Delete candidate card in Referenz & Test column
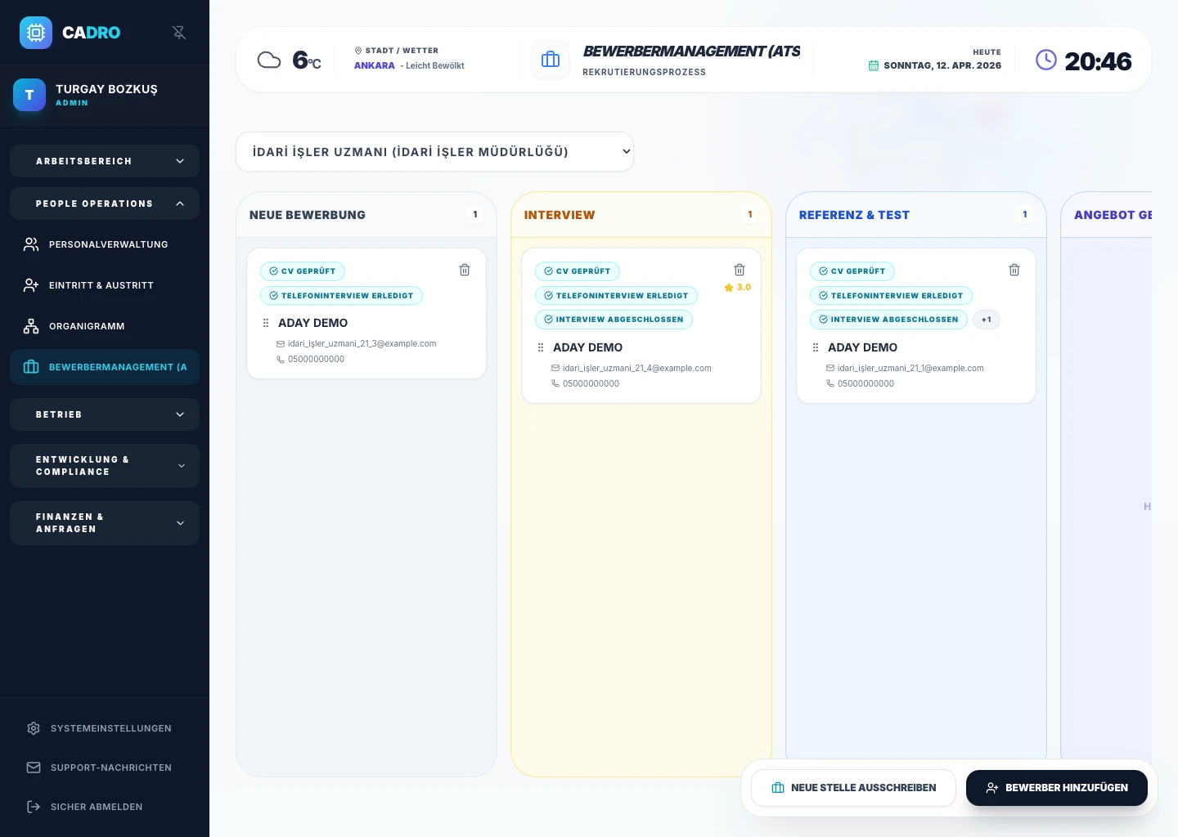The width and height of the screenshot is (1178, 837). click(1014, 270)
